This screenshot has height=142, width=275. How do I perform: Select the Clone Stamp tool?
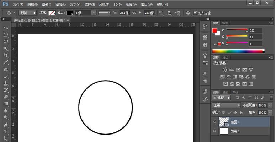pos(6,83)
